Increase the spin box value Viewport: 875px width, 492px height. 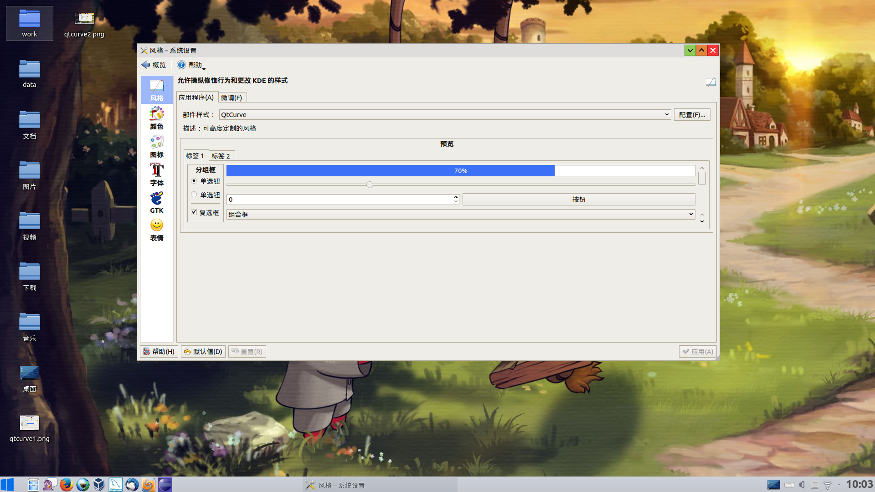pyautogui.click(x=456, y=197)
